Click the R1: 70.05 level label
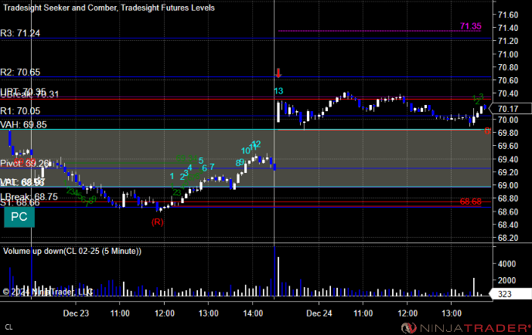Viewport: 532px width, 335px height. coord(20,111)
